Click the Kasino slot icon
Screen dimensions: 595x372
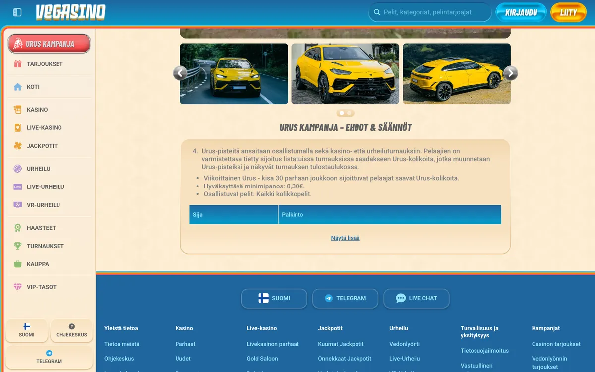coord(18,110)
